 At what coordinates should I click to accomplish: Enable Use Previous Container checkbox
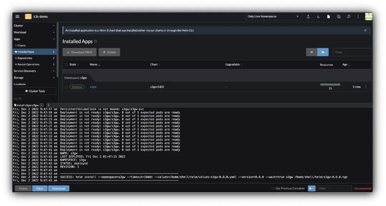[273, 188]
